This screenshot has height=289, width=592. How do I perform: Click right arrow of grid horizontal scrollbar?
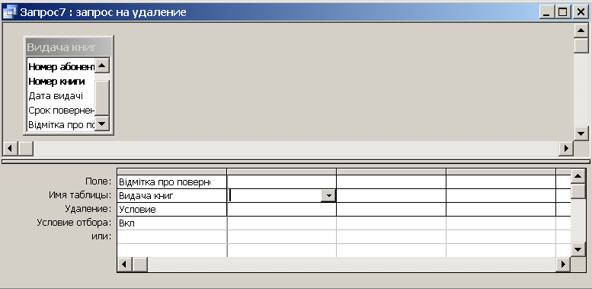(563, 264)
